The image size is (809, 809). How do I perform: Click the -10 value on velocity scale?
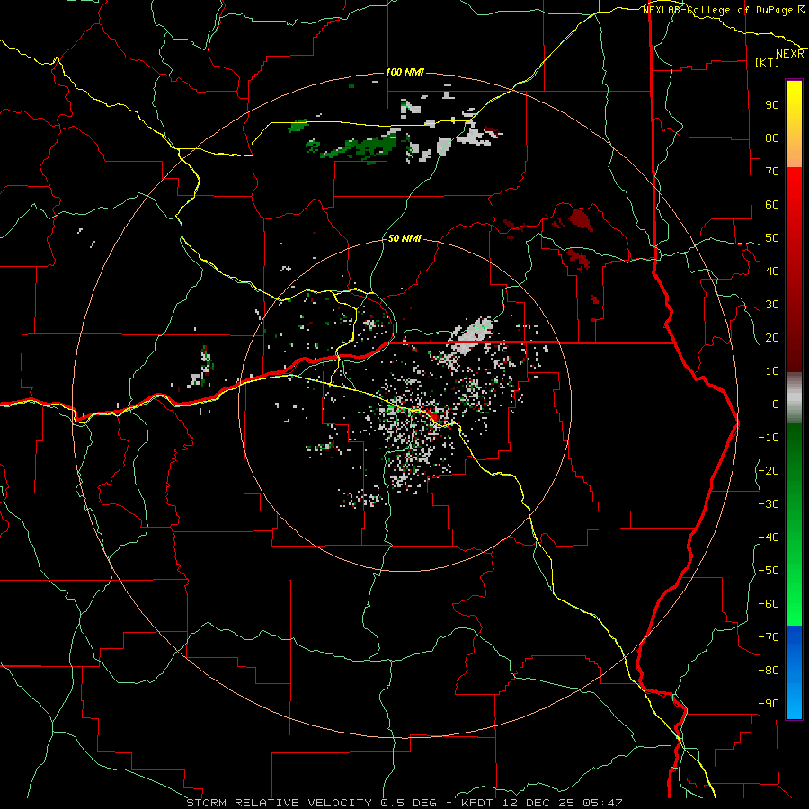[x=769, y=438]
